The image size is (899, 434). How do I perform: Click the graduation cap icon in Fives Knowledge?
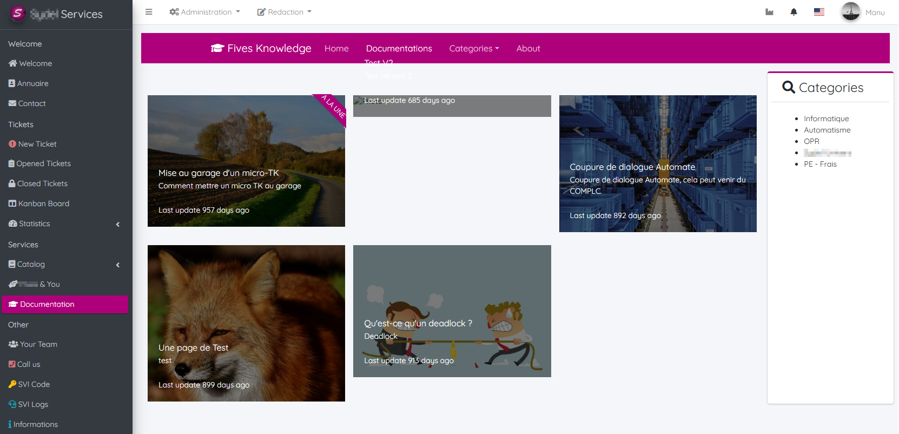pyautogui.click(x=217, y=48)
